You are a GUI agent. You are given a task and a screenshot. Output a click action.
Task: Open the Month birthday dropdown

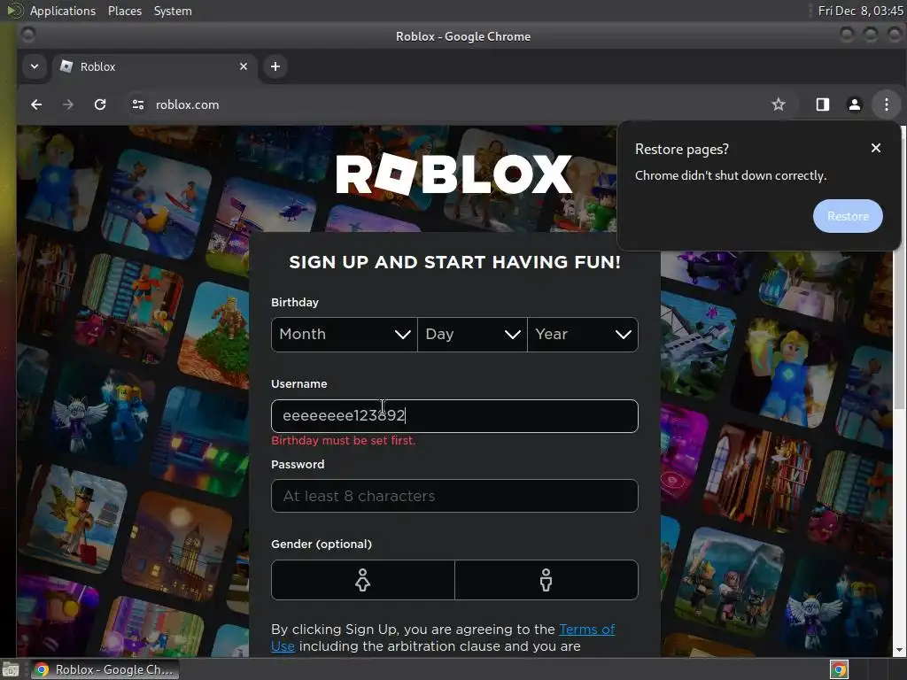[x=345, y=334]
